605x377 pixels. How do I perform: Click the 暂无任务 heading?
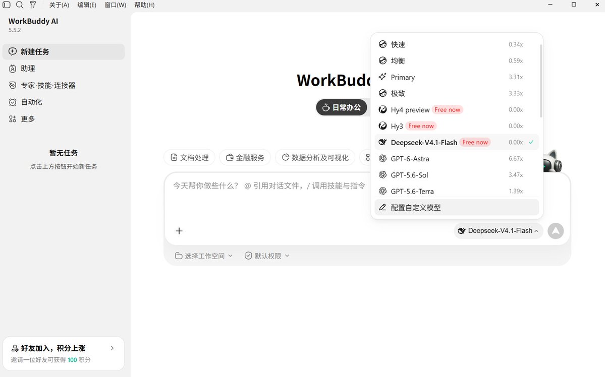(64, 153)
